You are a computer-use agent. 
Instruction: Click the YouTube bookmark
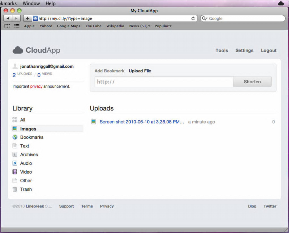pyautogui.click(x=93, y=26)
